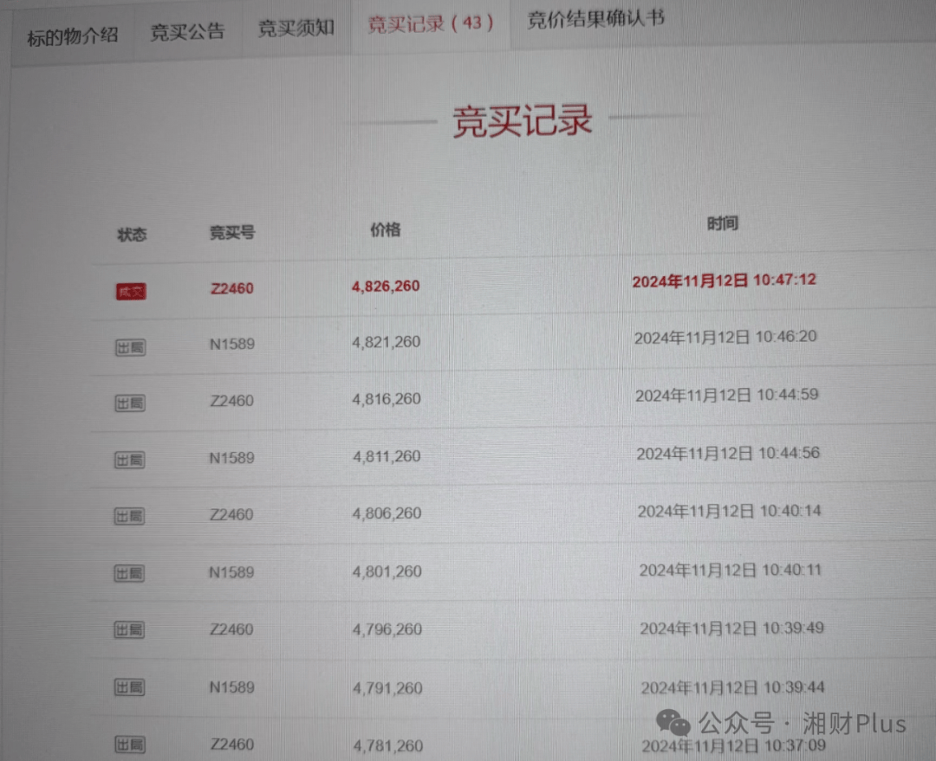Click the 成交 status badge on the winning bid
This screenshot has height=761, width=936.
[x=131, y=292]
